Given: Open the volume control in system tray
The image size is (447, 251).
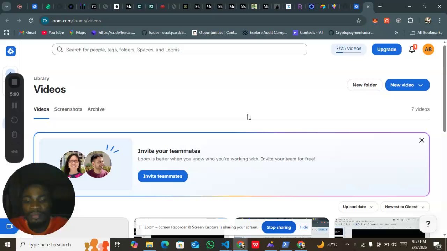Looking at the screenshot, I should [394, 244].
